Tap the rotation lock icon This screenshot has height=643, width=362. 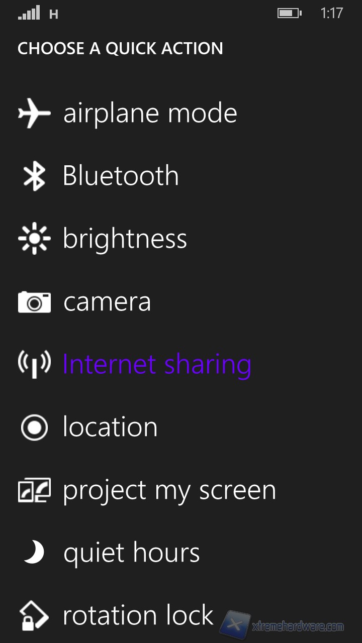tap(34, 616)
